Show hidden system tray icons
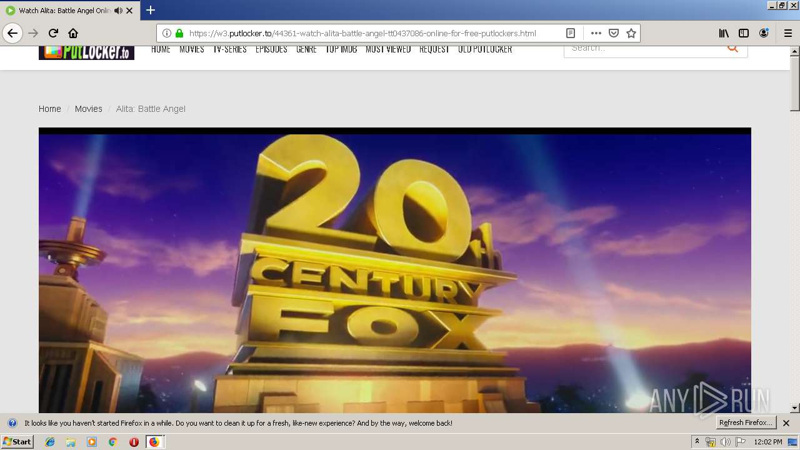 pyautogui.click(x=697, y=442)
